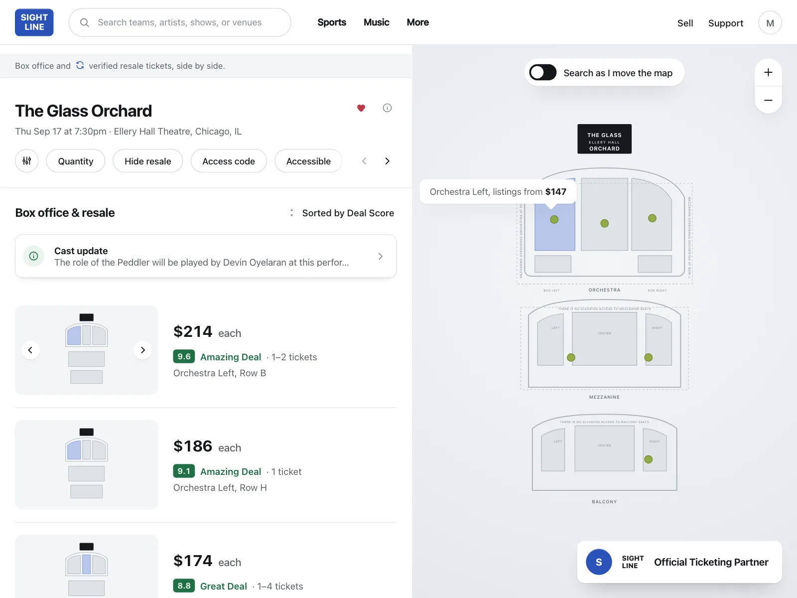797x598 pixels.
Task: Open the Quantity filter
Action: tap(76, 161)
